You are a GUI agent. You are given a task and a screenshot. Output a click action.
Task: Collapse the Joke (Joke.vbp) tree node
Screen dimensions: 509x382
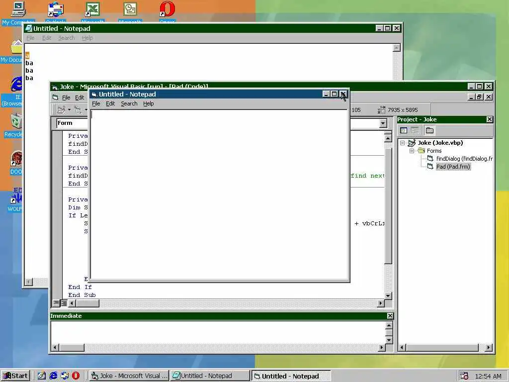[x=403, y=143]
